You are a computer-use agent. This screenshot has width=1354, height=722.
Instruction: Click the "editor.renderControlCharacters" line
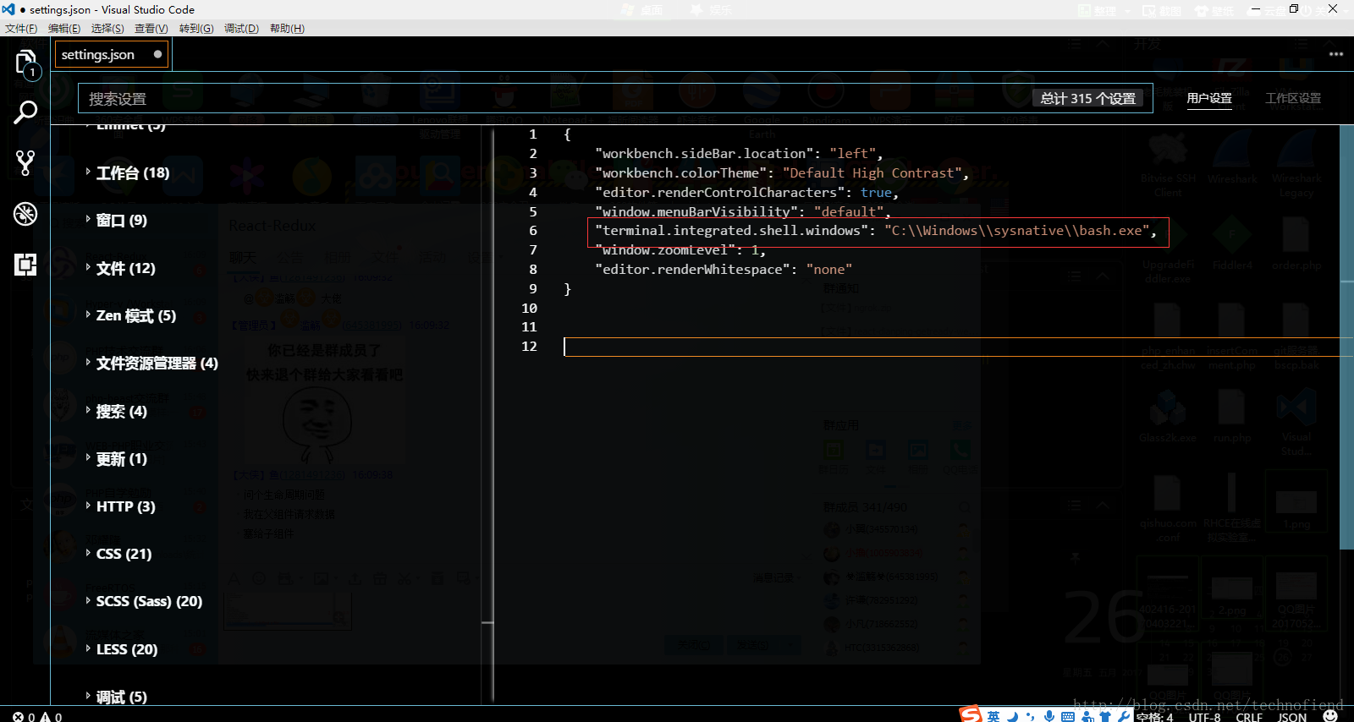746,192
